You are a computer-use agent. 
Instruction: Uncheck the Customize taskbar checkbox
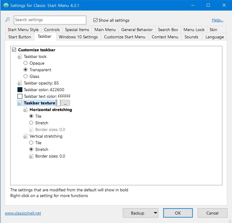point(14,49)
